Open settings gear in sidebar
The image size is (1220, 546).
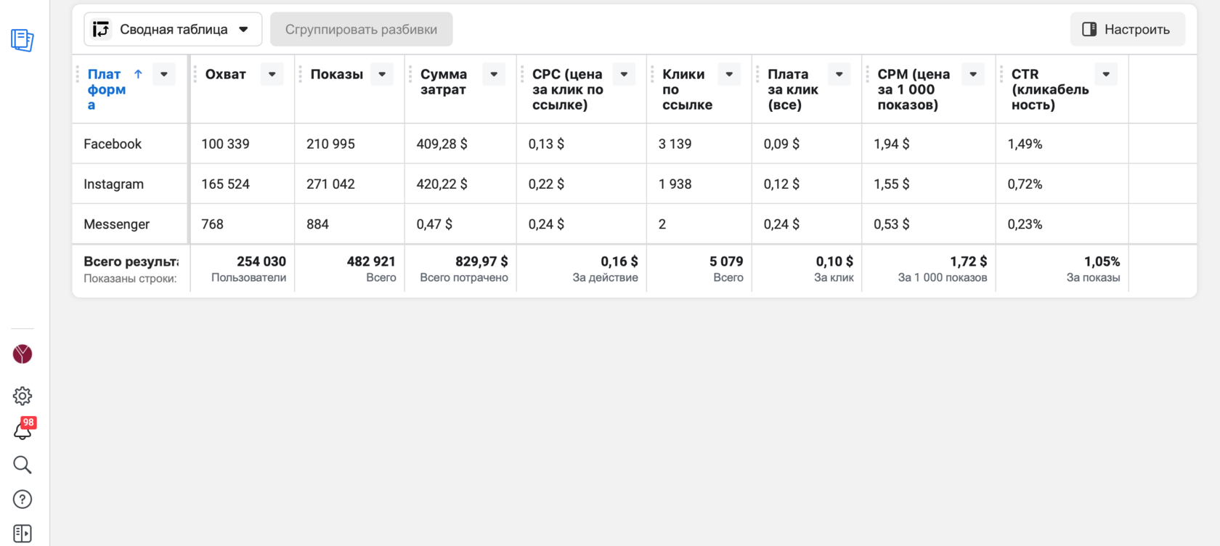(x=23, y=396)
